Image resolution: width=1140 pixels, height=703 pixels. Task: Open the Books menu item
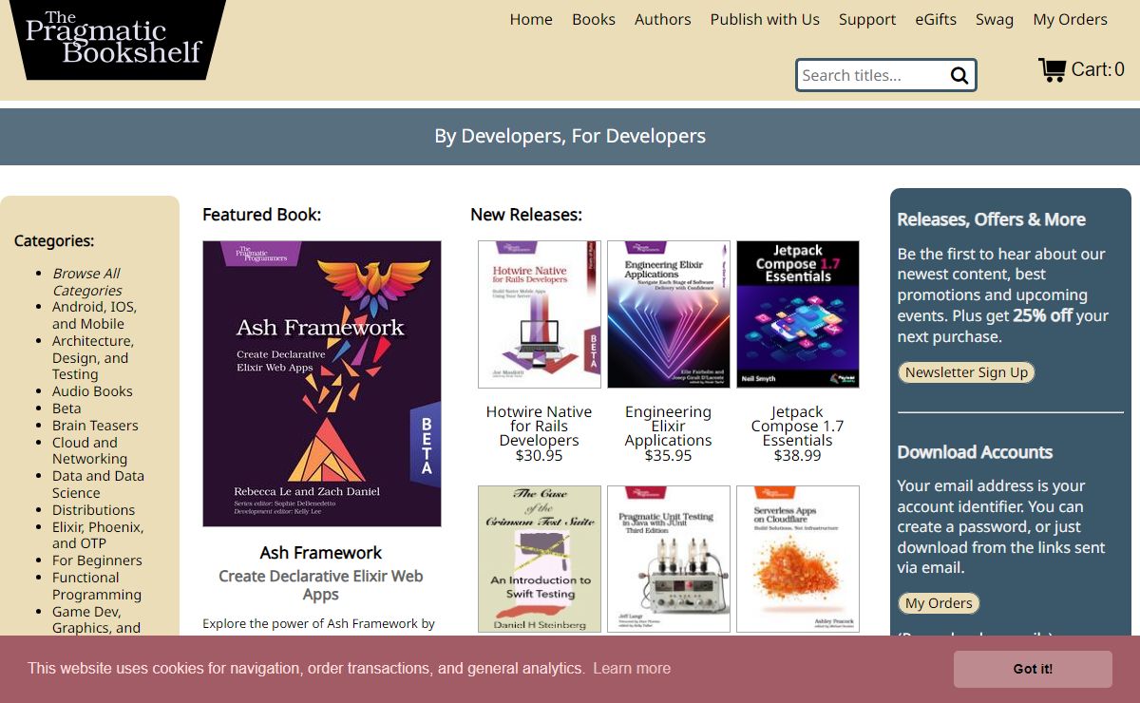coord(594,19)
